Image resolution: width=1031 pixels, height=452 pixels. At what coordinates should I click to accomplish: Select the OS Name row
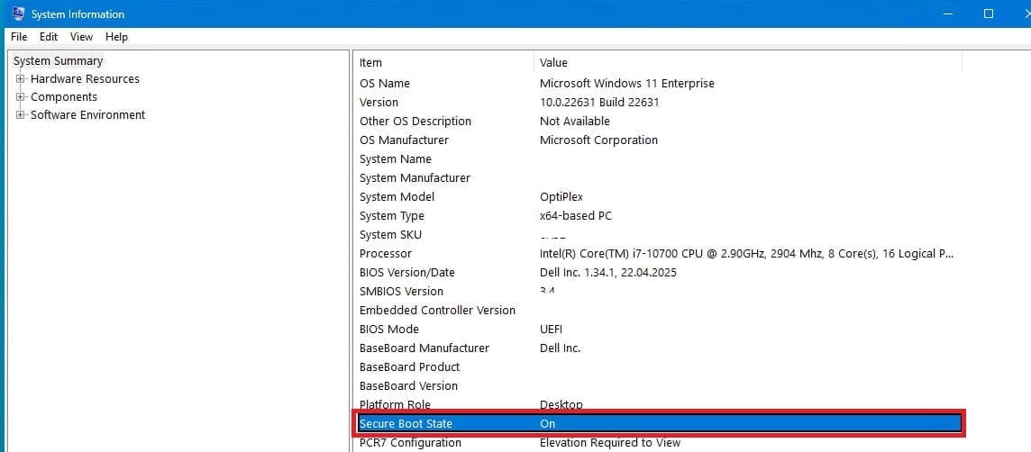pyautogui.click(x=658, y=84)
